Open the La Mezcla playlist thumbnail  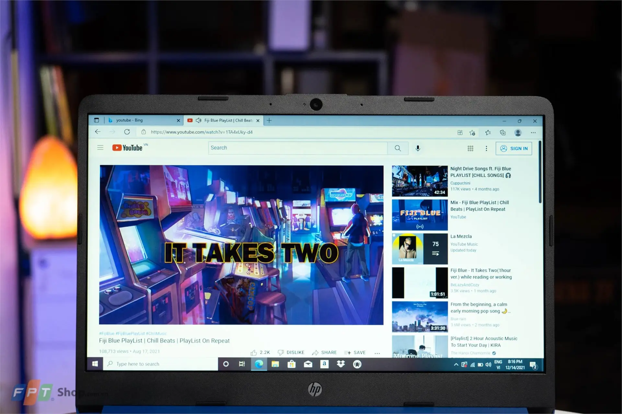[420, 249]
